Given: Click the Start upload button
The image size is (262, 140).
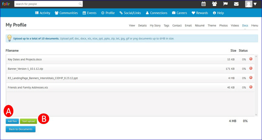Looking at the screenshot, I should [29, 121].
